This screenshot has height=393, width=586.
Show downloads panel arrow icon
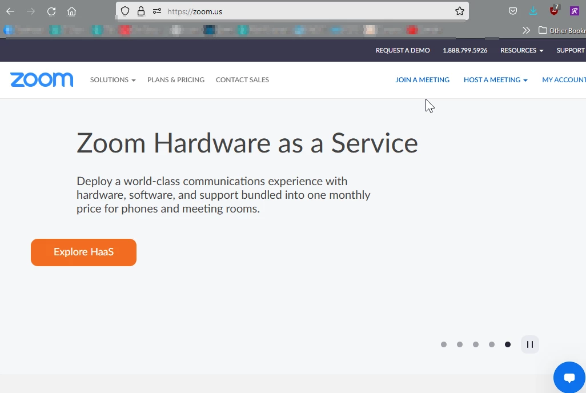tap(533, 11)
